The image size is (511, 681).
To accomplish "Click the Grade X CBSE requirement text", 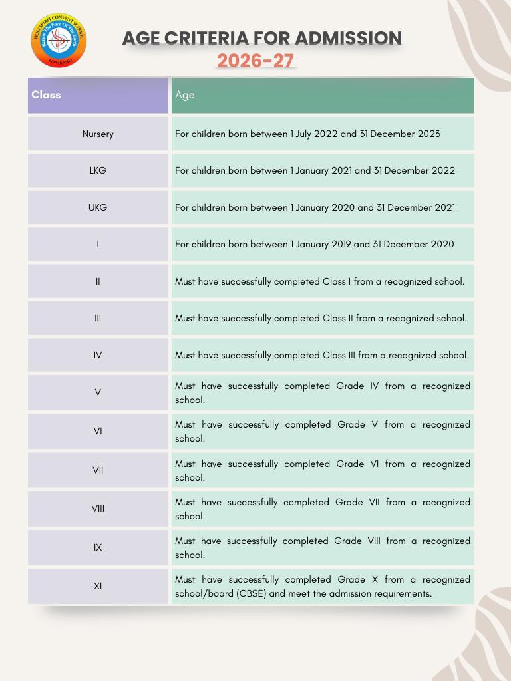I will [322, 586].
